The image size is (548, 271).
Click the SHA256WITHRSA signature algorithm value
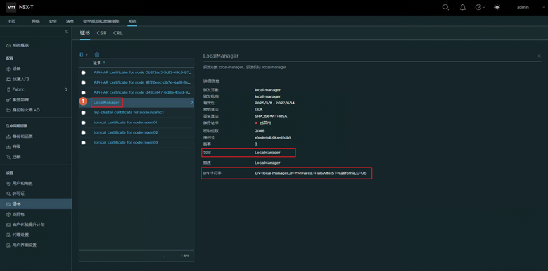tap(271, 116)
